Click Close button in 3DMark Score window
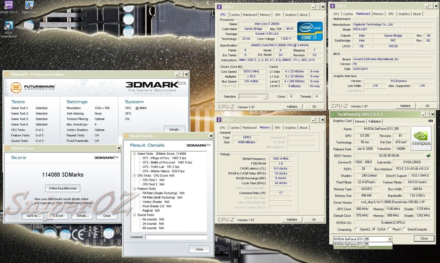 click(107, 216)
